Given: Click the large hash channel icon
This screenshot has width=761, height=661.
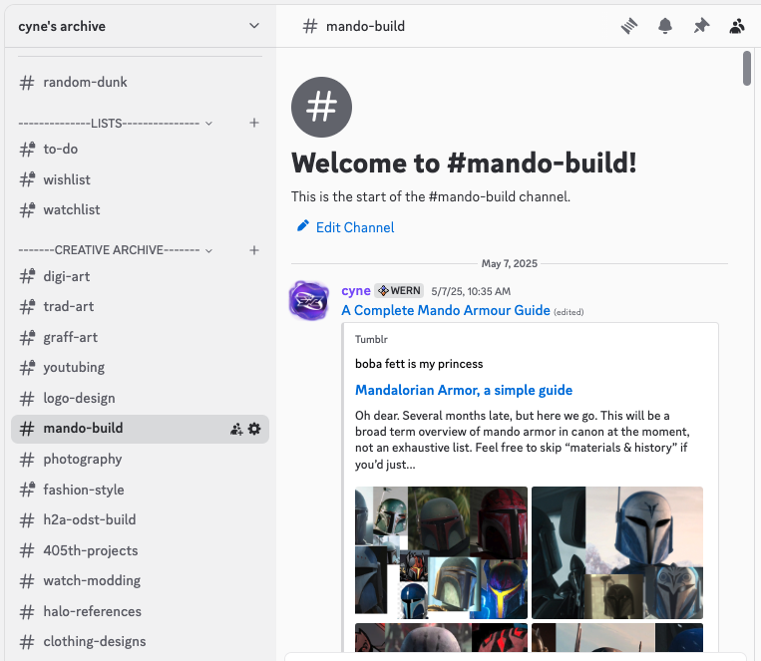Looking at the screenshot, I should tap(321, 108).
